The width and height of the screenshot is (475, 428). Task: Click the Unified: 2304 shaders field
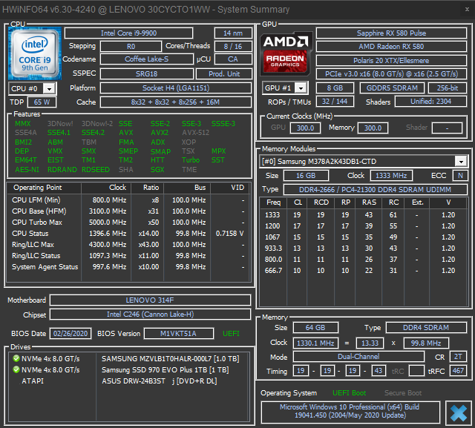coord(430,102)
